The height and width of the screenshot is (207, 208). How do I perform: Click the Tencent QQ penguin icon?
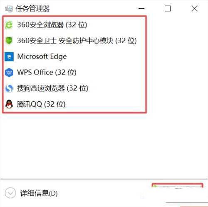pyautogui.click(x=9, y=104)
